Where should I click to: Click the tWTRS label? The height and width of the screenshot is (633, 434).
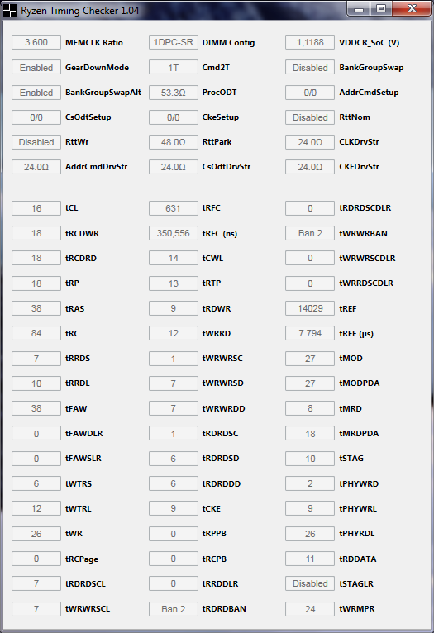tap(79, 483)
